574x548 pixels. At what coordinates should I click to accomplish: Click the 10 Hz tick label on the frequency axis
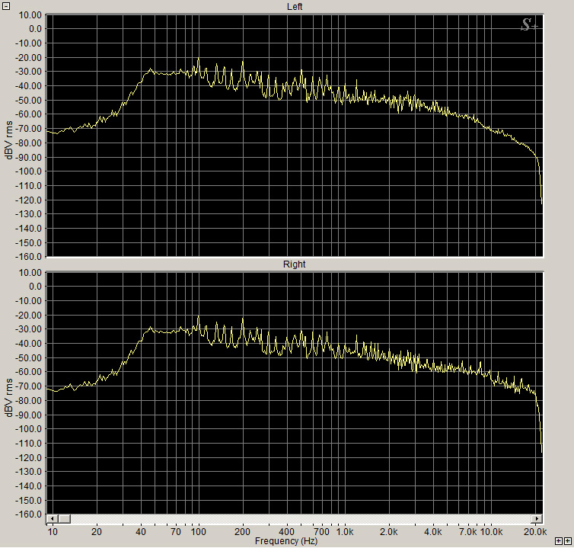pyautogui.click(x=51, y=530)
